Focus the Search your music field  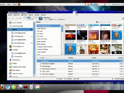[111, 22]
